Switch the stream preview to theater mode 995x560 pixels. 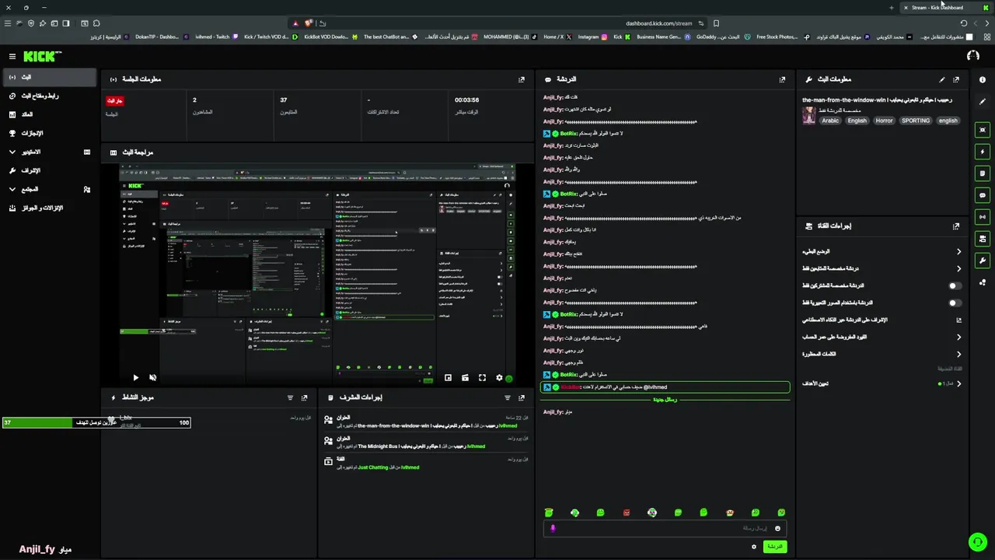(465, 378)
